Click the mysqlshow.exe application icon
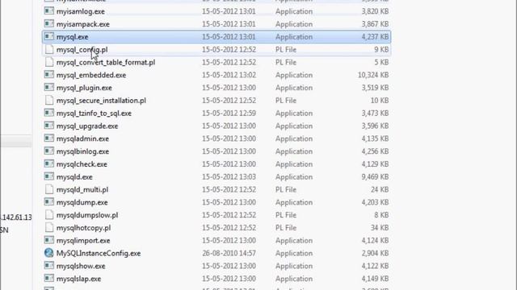 (48, 266)
